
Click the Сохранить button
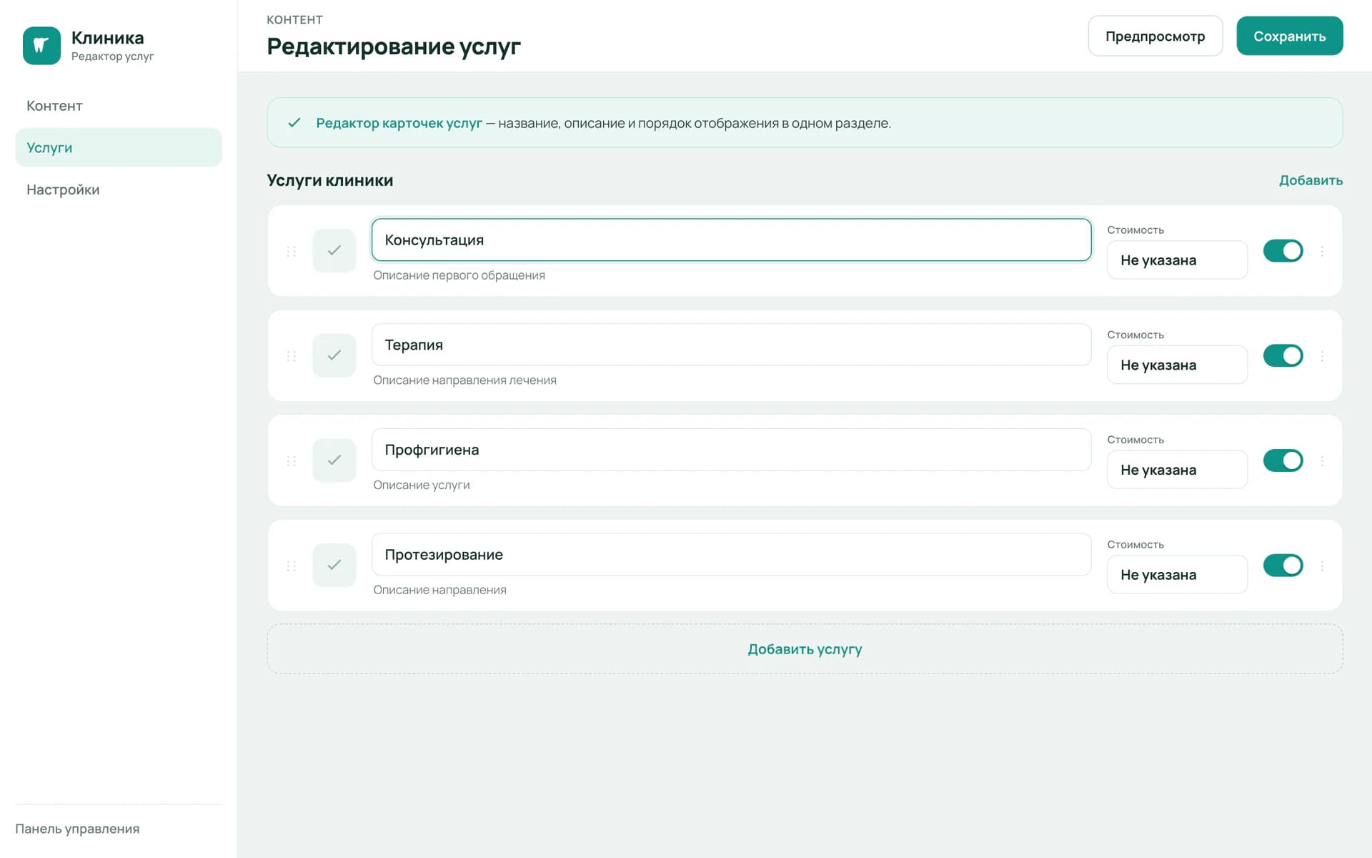point(1290,36)
